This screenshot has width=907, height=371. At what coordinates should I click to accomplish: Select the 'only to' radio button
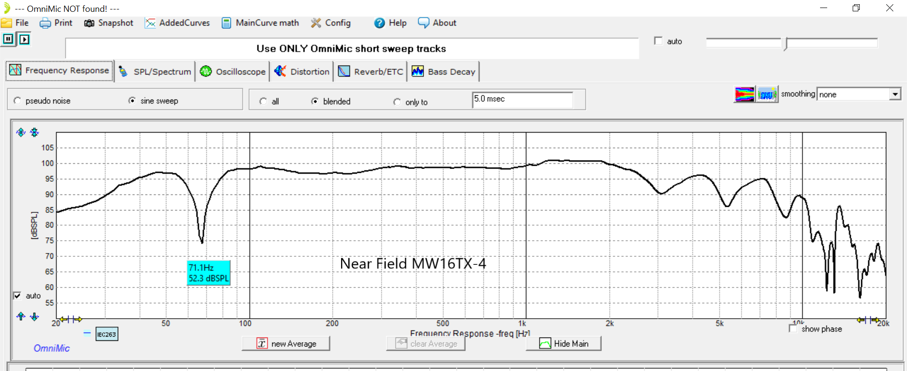tap(397, 102)
